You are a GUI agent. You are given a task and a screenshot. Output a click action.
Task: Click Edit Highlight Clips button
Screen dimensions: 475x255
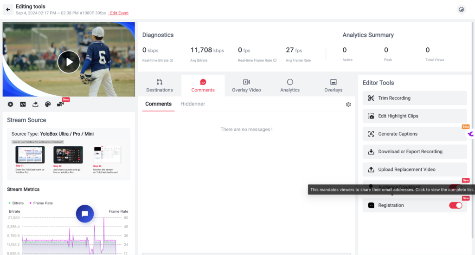pos(414,116)
